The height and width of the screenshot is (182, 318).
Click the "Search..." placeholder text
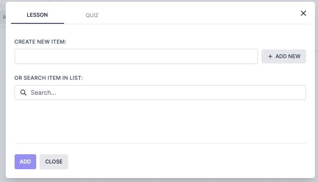[x=43, y=93]
